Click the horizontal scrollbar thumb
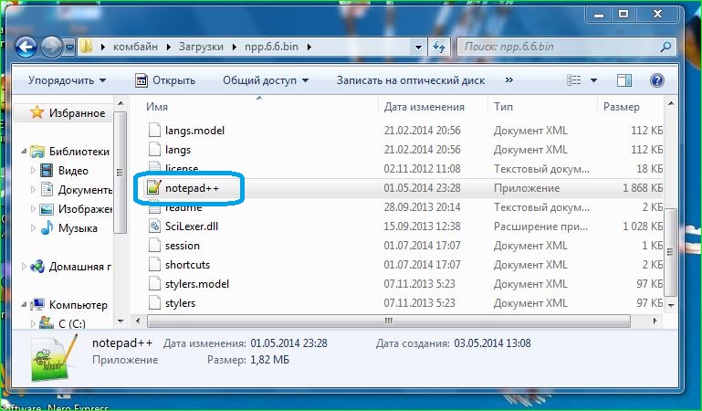 pyautogui.click(x=389, y=321)
